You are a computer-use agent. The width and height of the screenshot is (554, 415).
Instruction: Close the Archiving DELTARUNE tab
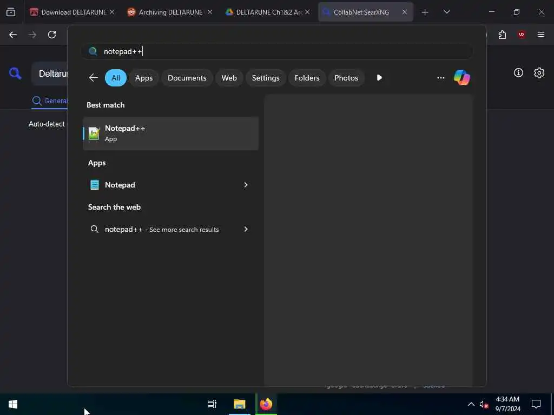(210, 12)
